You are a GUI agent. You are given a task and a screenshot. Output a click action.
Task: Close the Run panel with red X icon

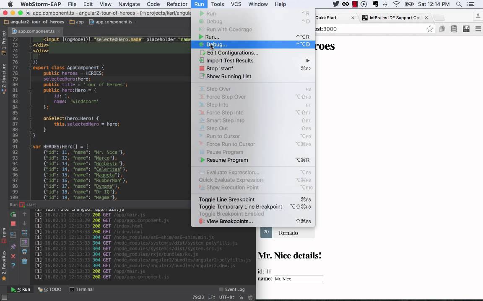click(x=13, y=256)
